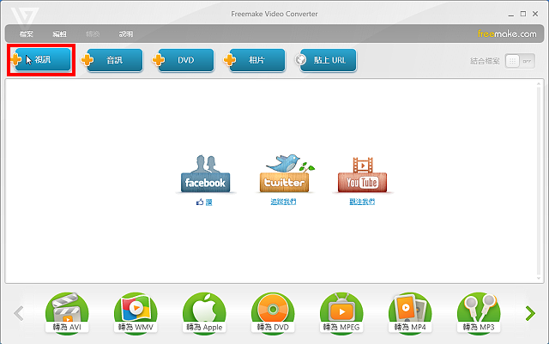
Task: Toggle the 結合檔案 join files switch
Action: coord(520,61)
